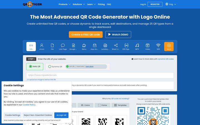Open the Cookie Policy link

coord(29,105)
